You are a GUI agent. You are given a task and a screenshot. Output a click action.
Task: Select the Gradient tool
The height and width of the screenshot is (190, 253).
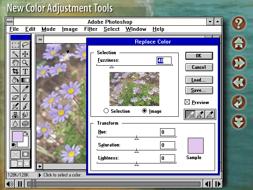[25, 80]
